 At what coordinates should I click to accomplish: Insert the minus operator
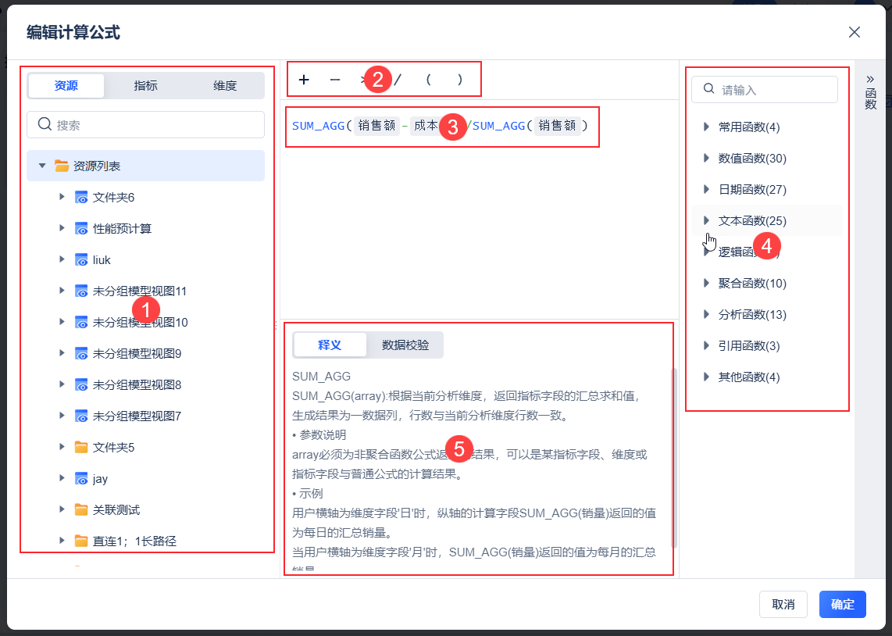tap(335, 80)
